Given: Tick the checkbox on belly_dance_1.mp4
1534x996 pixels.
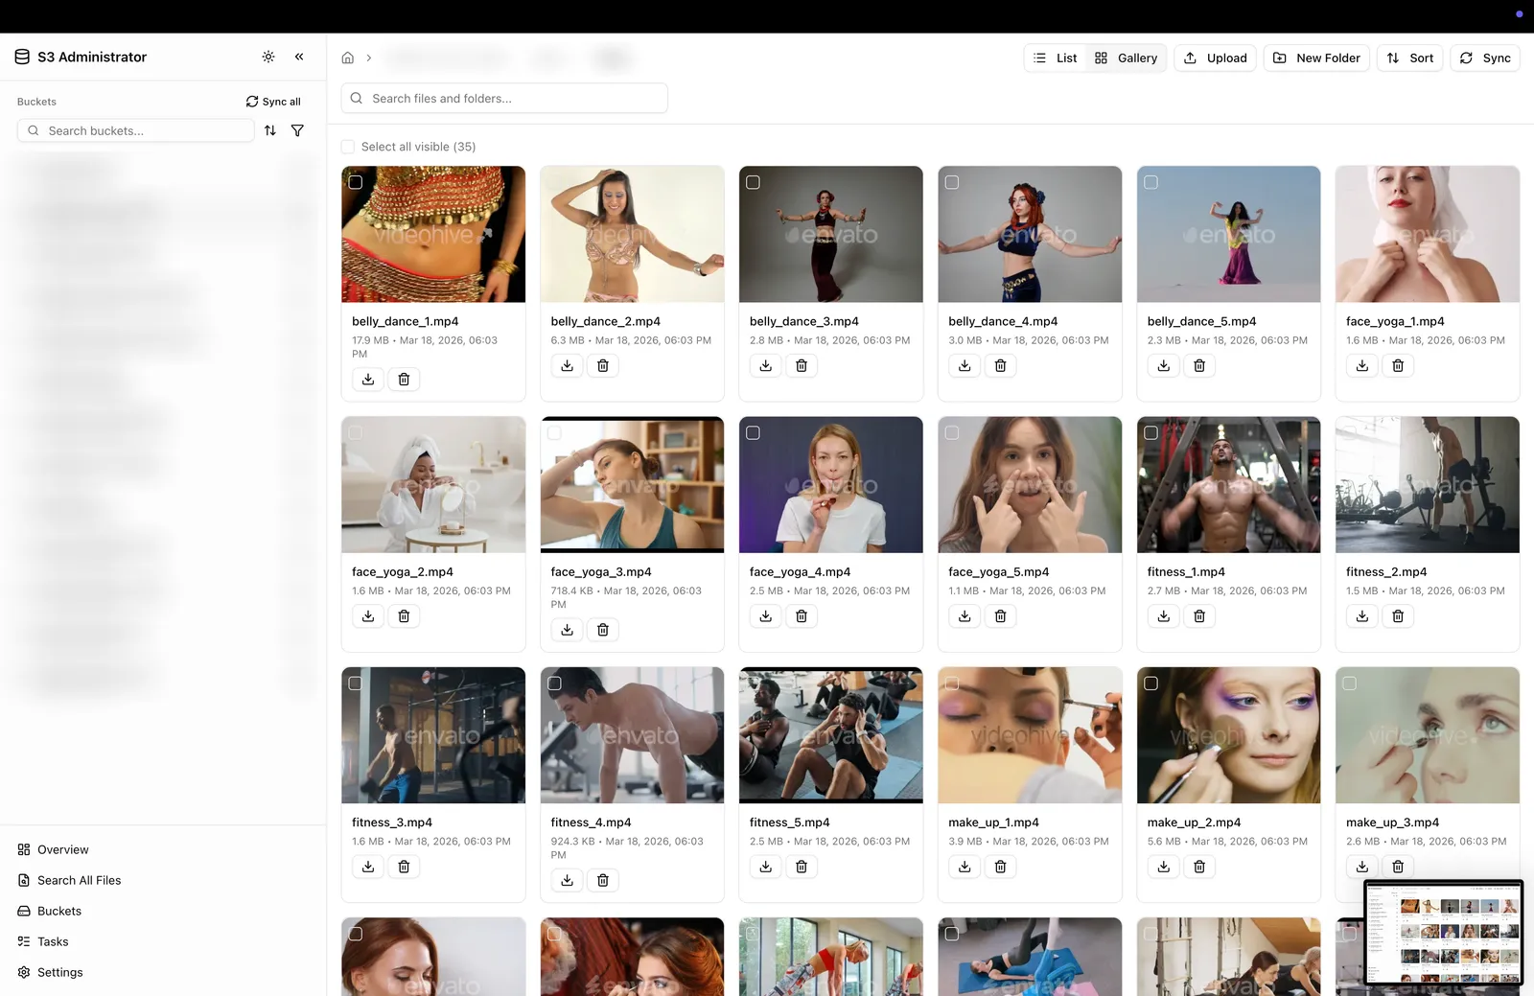Looking at the screenshot, I should [356, 182].
